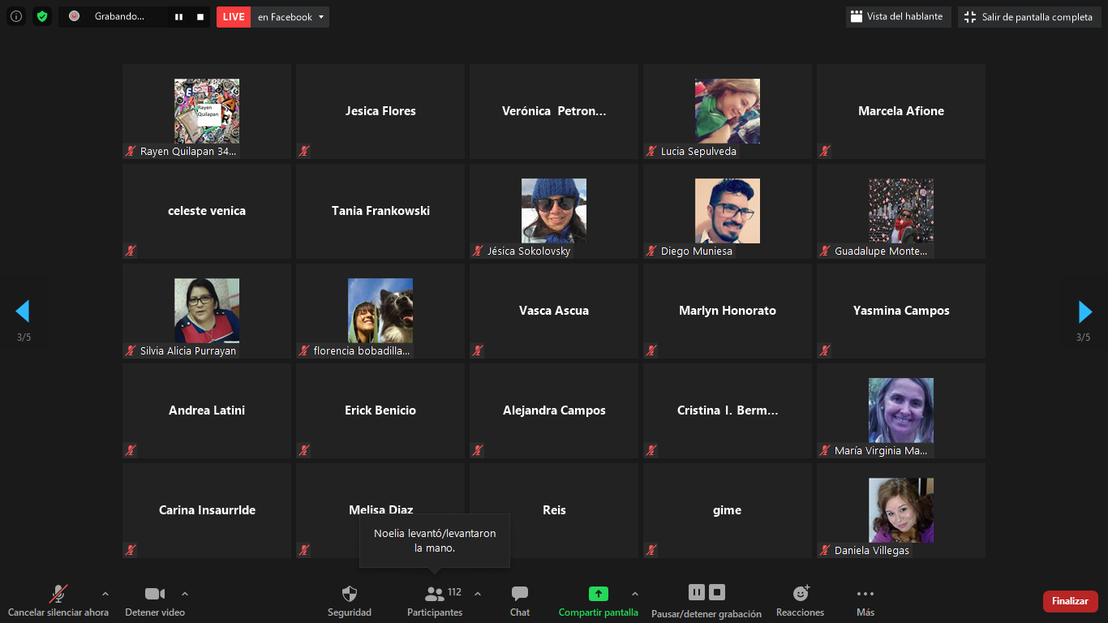Open the Participantes panel
Viewport: 1108px width, 623px height.
click(435, 594)
